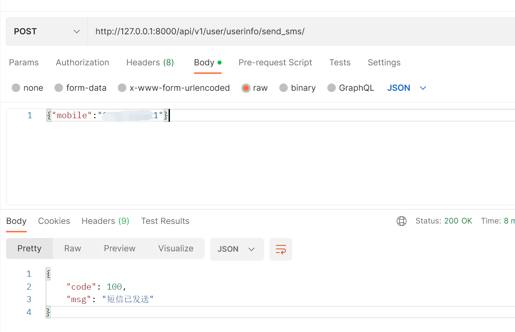Select the Pretty response view
This screenshot has height=332, width=515.
coord(29,248)
